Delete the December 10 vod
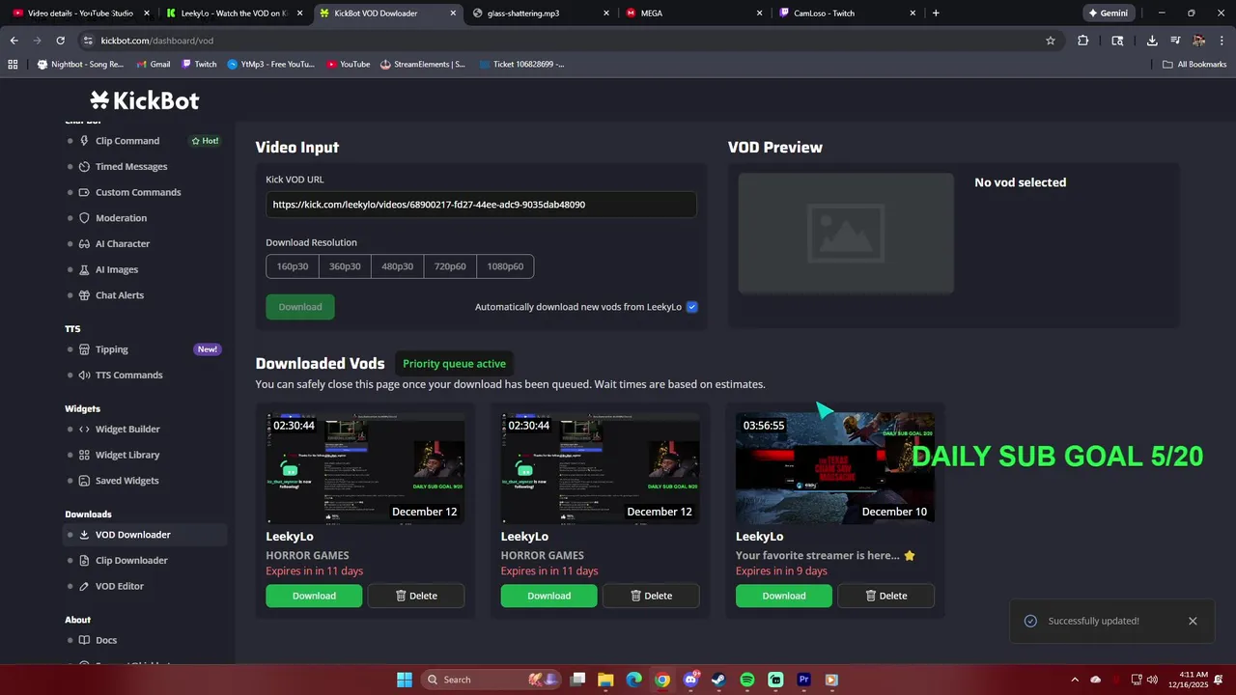 pyautogui.click(x=885, y=596)
